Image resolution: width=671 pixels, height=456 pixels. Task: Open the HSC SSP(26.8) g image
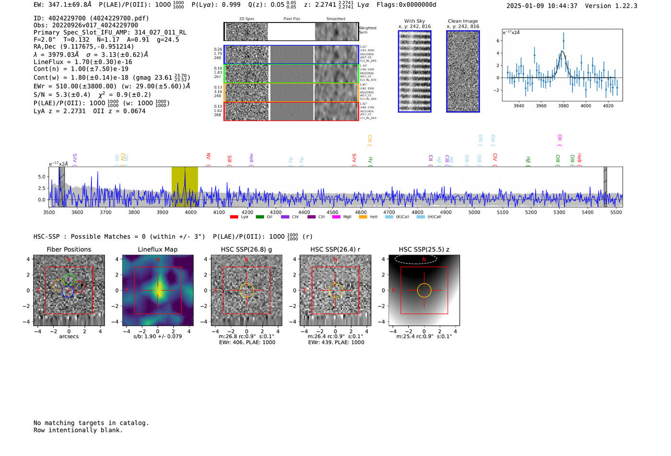[x=246, y=290]
